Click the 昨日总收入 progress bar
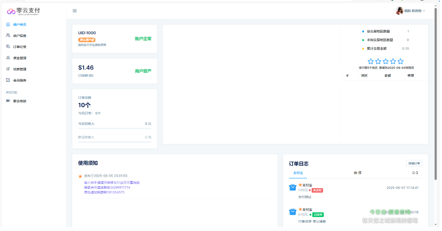This screenshot has height=231, width=442. click(x=115, y=142)
